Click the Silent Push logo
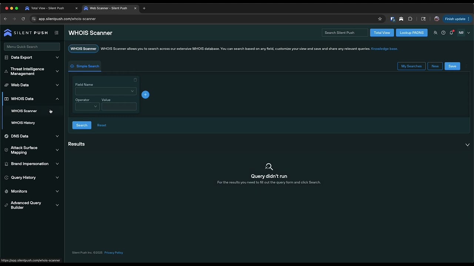This screenshot has height=266, width=474. pos(26,33)
